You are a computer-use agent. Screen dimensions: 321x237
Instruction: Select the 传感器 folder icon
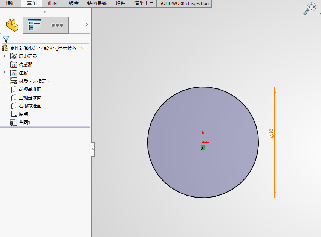coord(14,65)
